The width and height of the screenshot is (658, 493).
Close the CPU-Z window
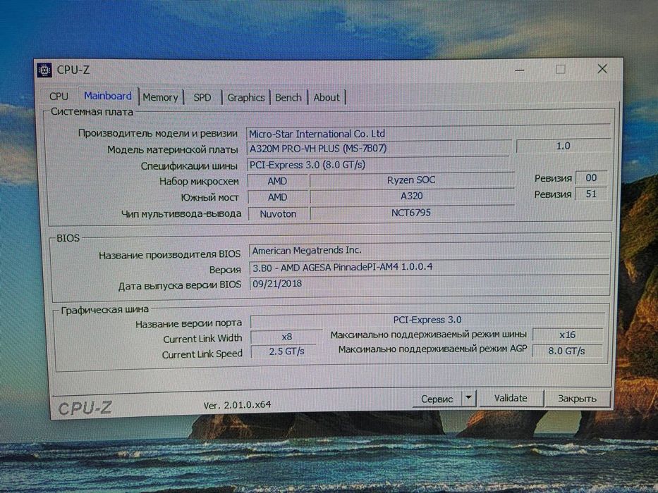[x=602, y=69]
